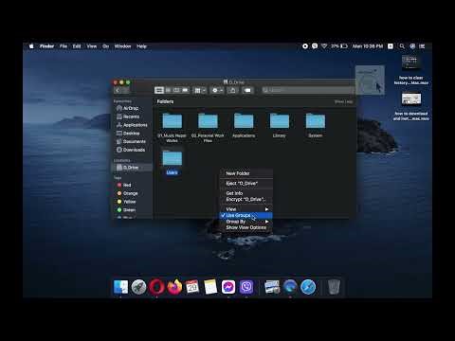Go back with the Finder back arrow
Viewport: 455px width, 341px height.
tap(118, 90)
